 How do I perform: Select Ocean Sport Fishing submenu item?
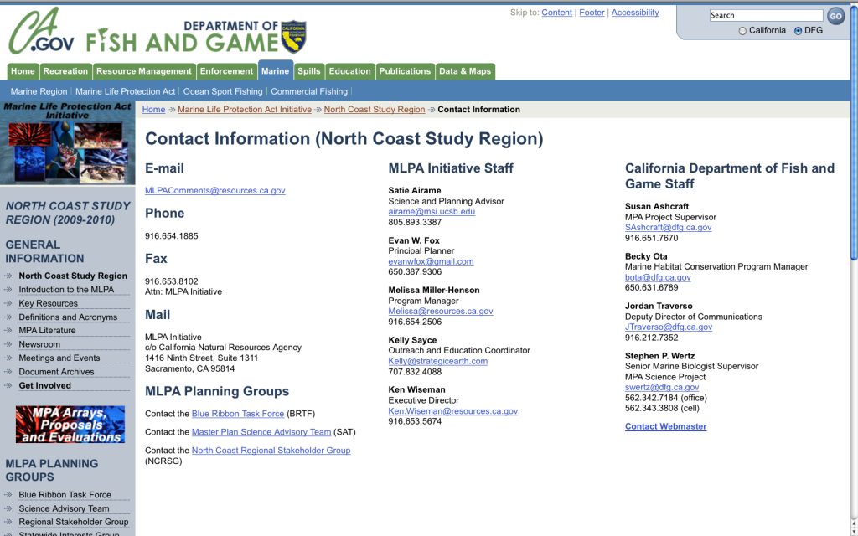tap(223, 91)
